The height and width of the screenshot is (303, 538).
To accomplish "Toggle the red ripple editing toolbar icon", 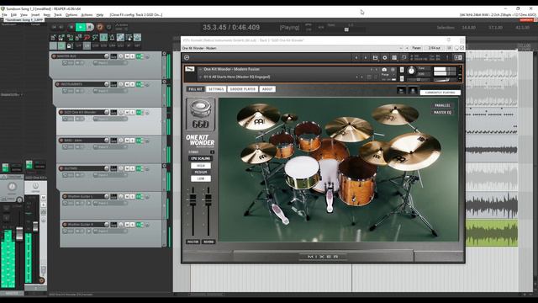I will click(87, 37).
